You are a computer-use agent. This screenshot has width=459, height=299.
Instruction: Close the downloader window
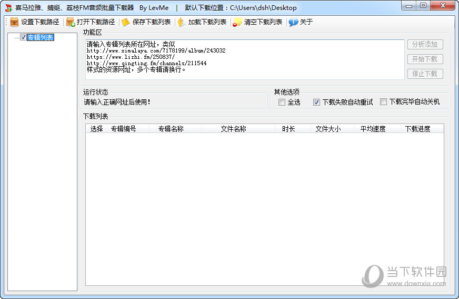click(443, 6)
